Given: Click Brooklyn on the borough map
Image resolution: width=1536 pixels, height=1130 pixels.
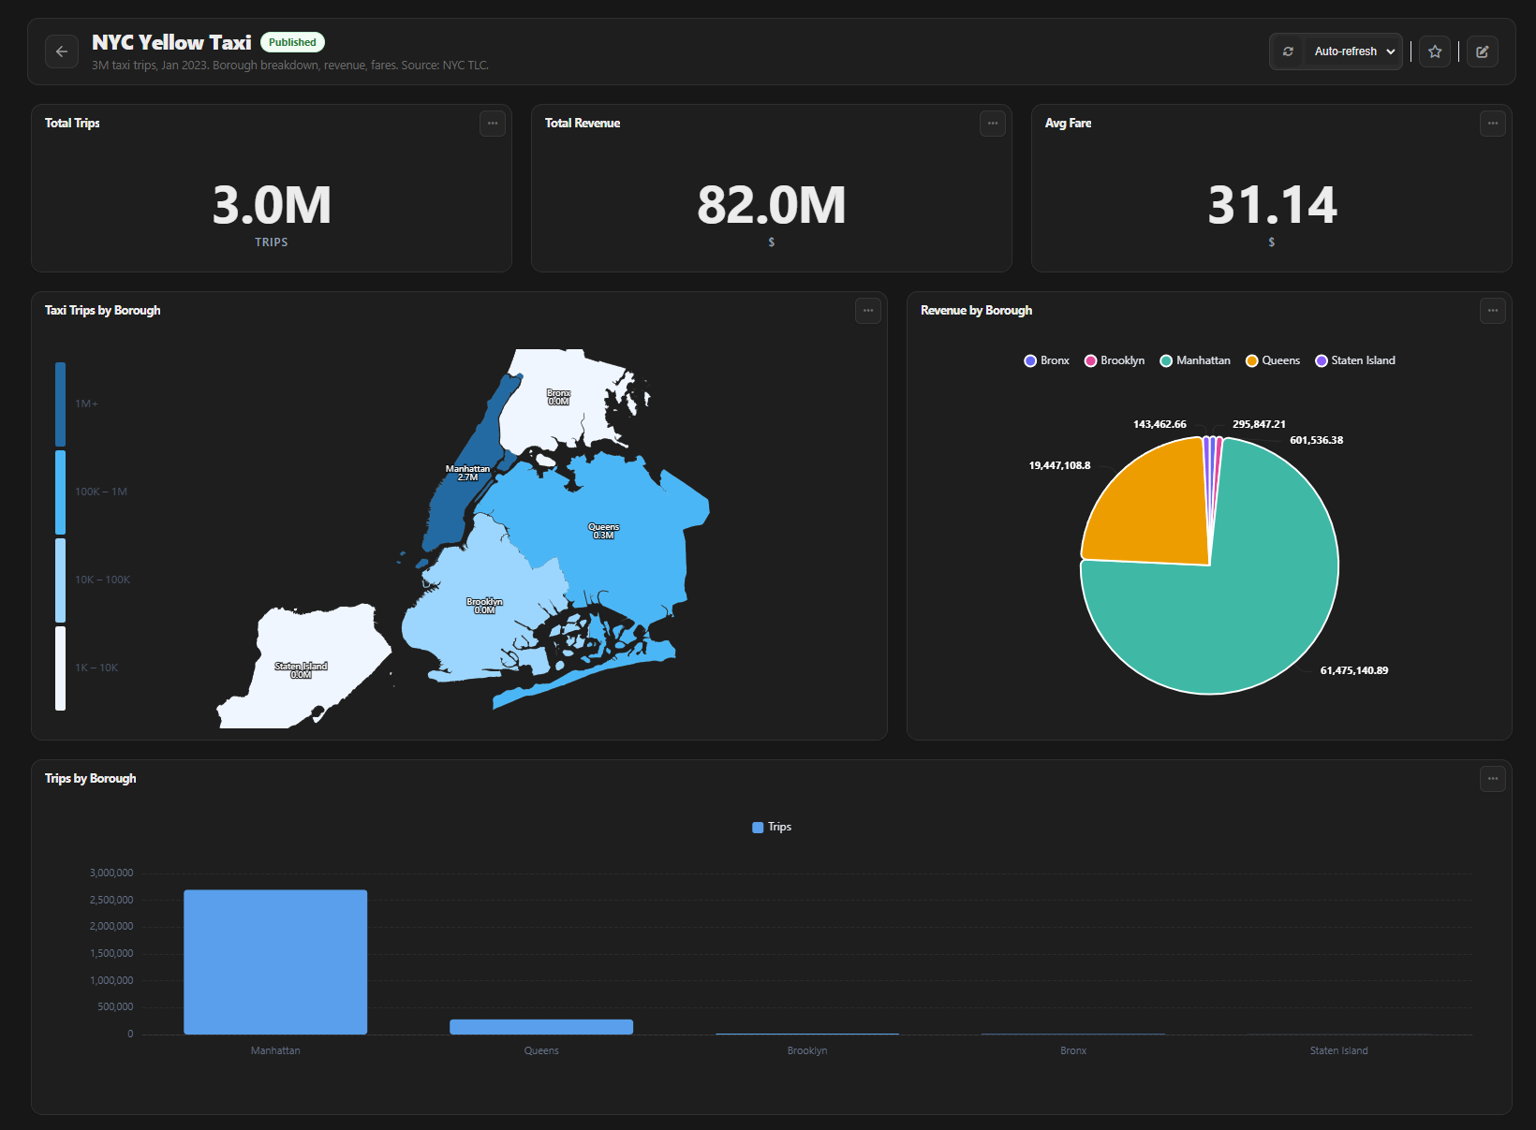Looking at the screenshot, I should (x=485, y=606).
